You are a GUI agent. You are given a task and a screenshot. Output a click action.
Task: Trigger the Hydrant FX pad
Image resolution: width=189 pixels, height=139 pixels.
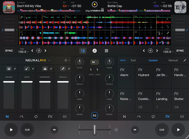click(144, 76)
